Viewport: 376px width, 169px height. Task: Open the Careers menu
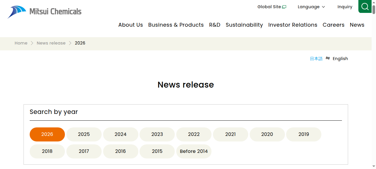(x=334, y=25)
